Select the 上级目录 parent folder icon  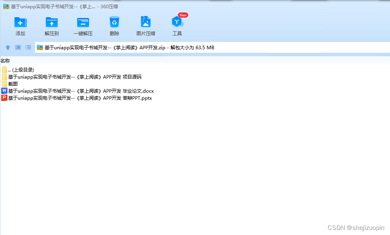point(4,70)
